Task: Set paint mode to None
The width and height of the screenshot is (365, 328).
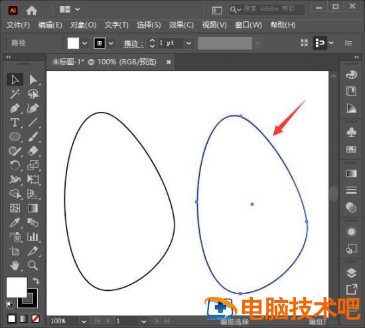Action: 35,319
